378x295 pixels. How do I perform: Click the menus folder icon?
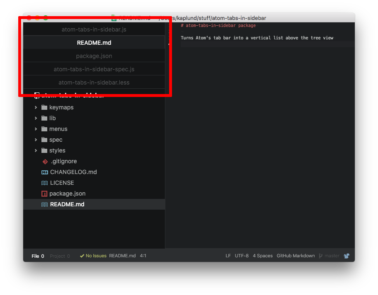pyautogui.click(x=44, y=129)
